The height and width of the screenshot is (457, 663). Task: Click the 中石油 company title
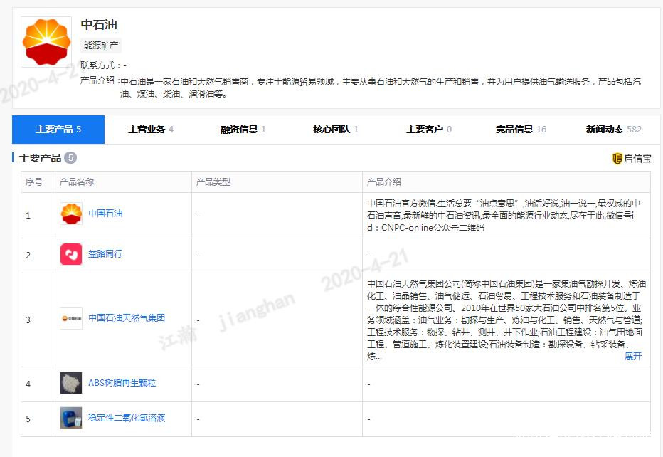[99, 24]
